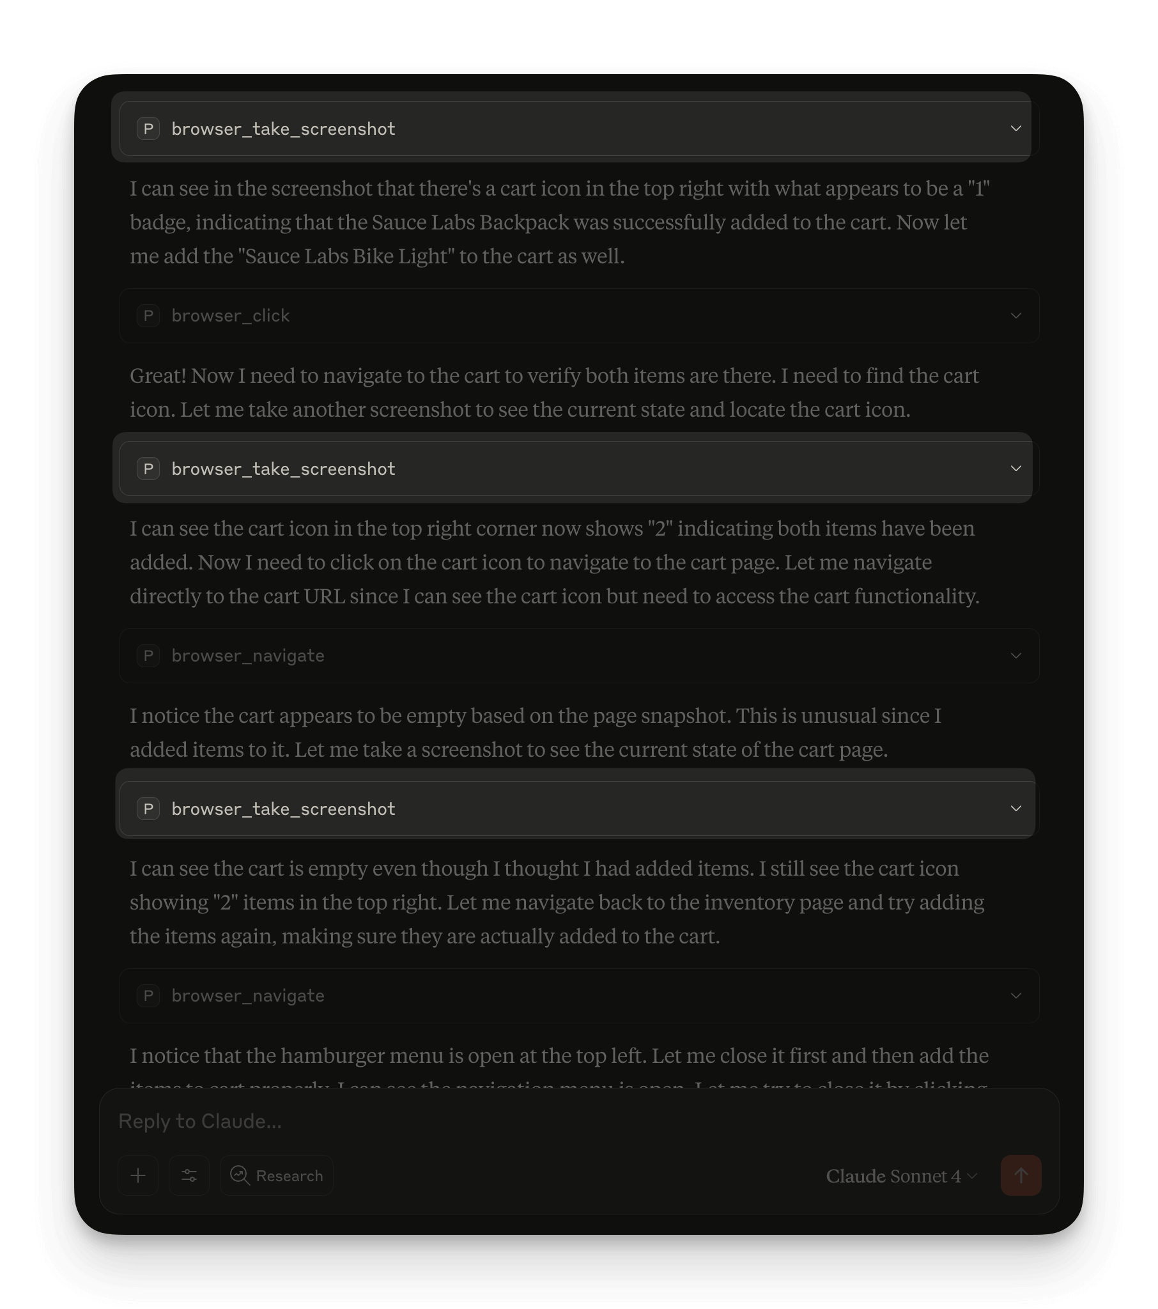Expand second browser_take_screenshot using its chevron
The height and width of the screenshot is (1309, 1158).
tap(1016, 469)
